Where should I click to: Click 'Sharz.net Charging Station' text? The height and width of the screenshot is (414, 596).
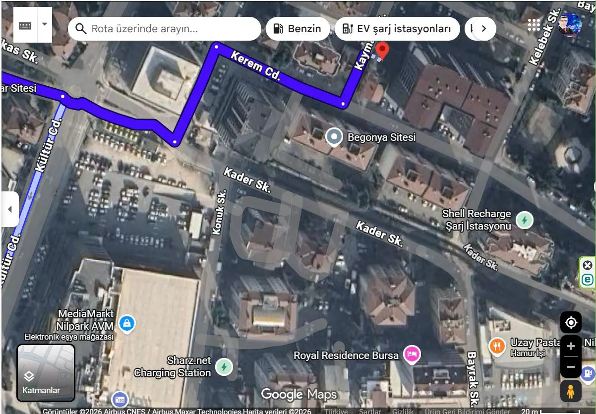click(173, 366)
